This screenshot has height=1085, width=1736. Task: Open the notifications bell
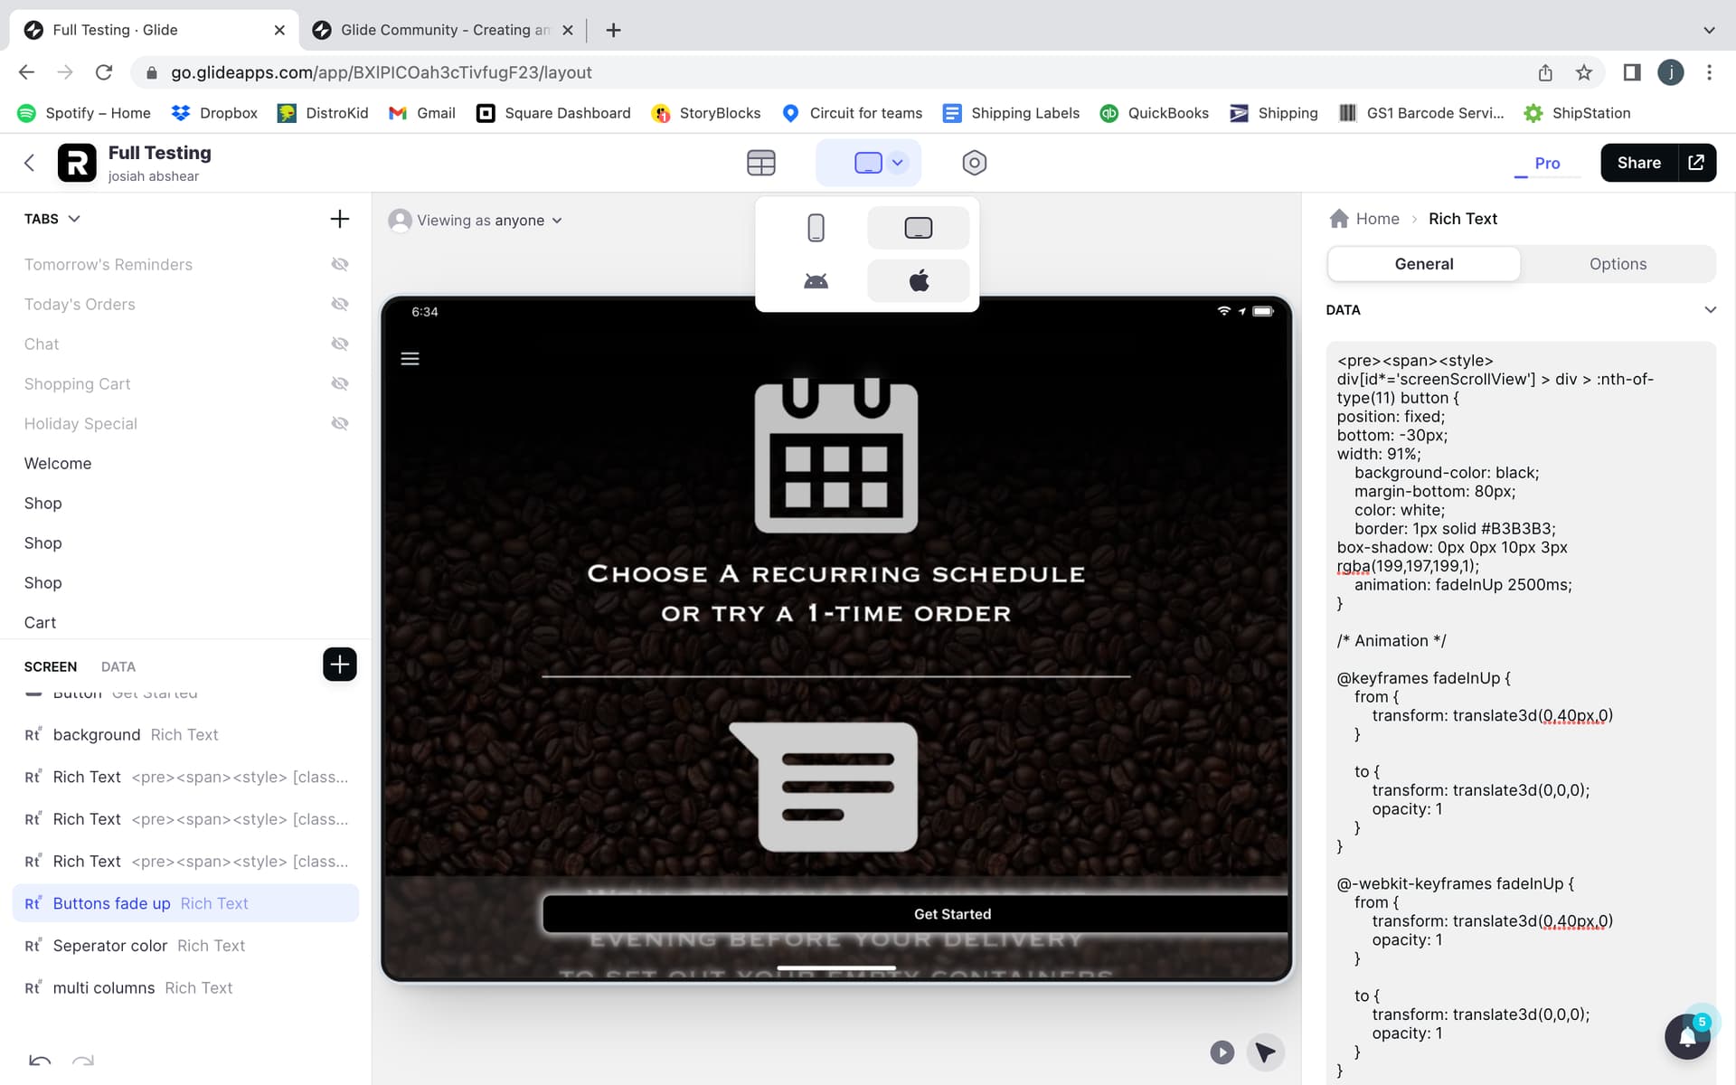pyautogui.click(x=1686, y=1036)
